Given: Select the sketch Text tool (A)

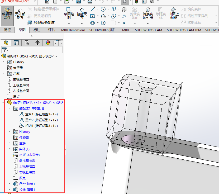Looking at the screenshot, I should [x=124, y=16].
